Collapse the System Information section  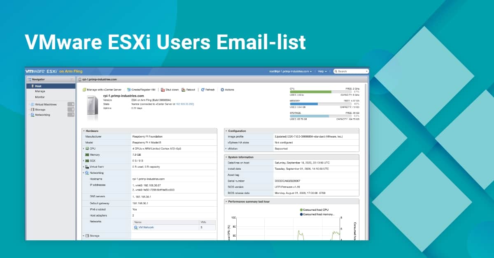226,157
